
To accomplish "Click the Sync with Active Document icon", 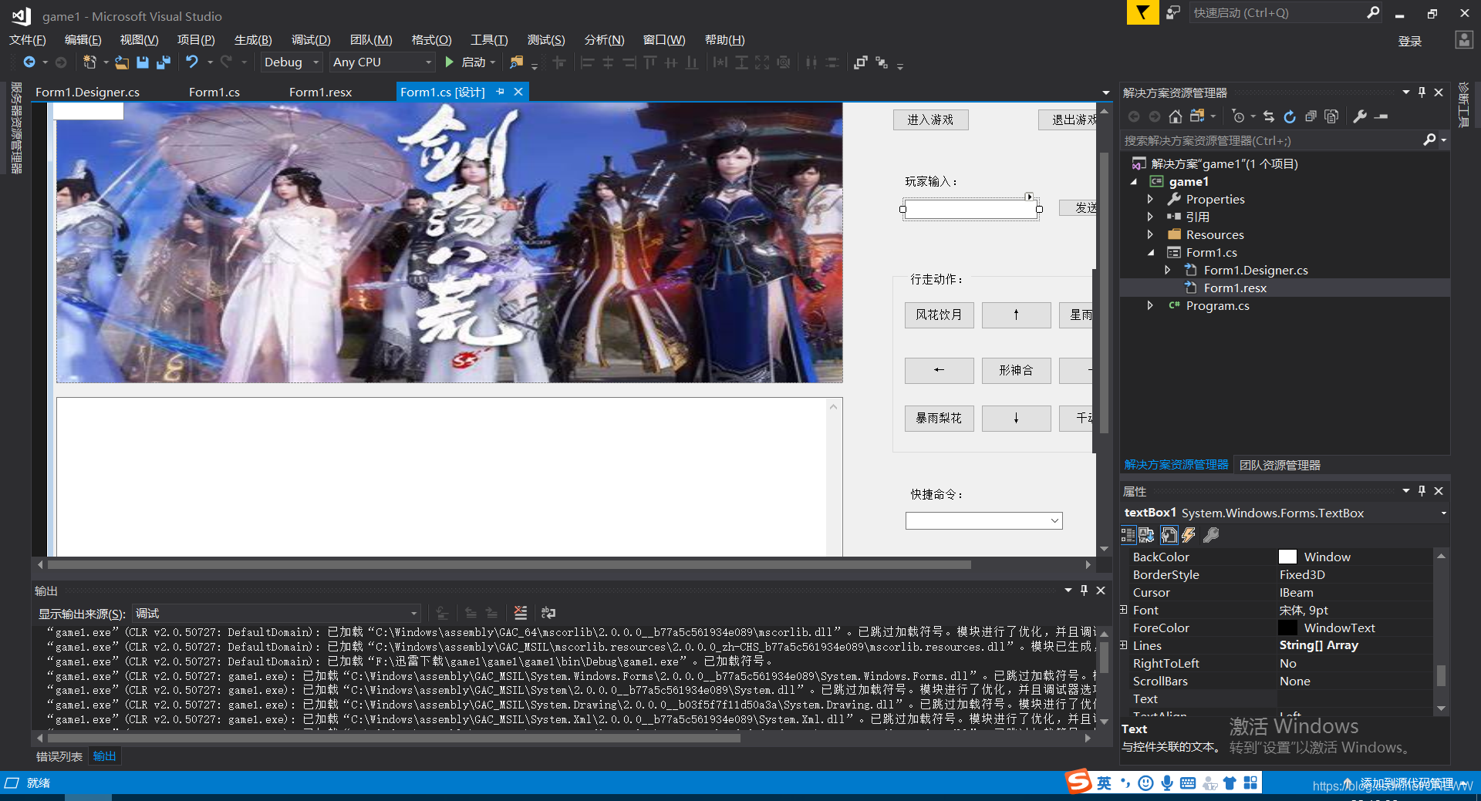I will click(1269, 116).
